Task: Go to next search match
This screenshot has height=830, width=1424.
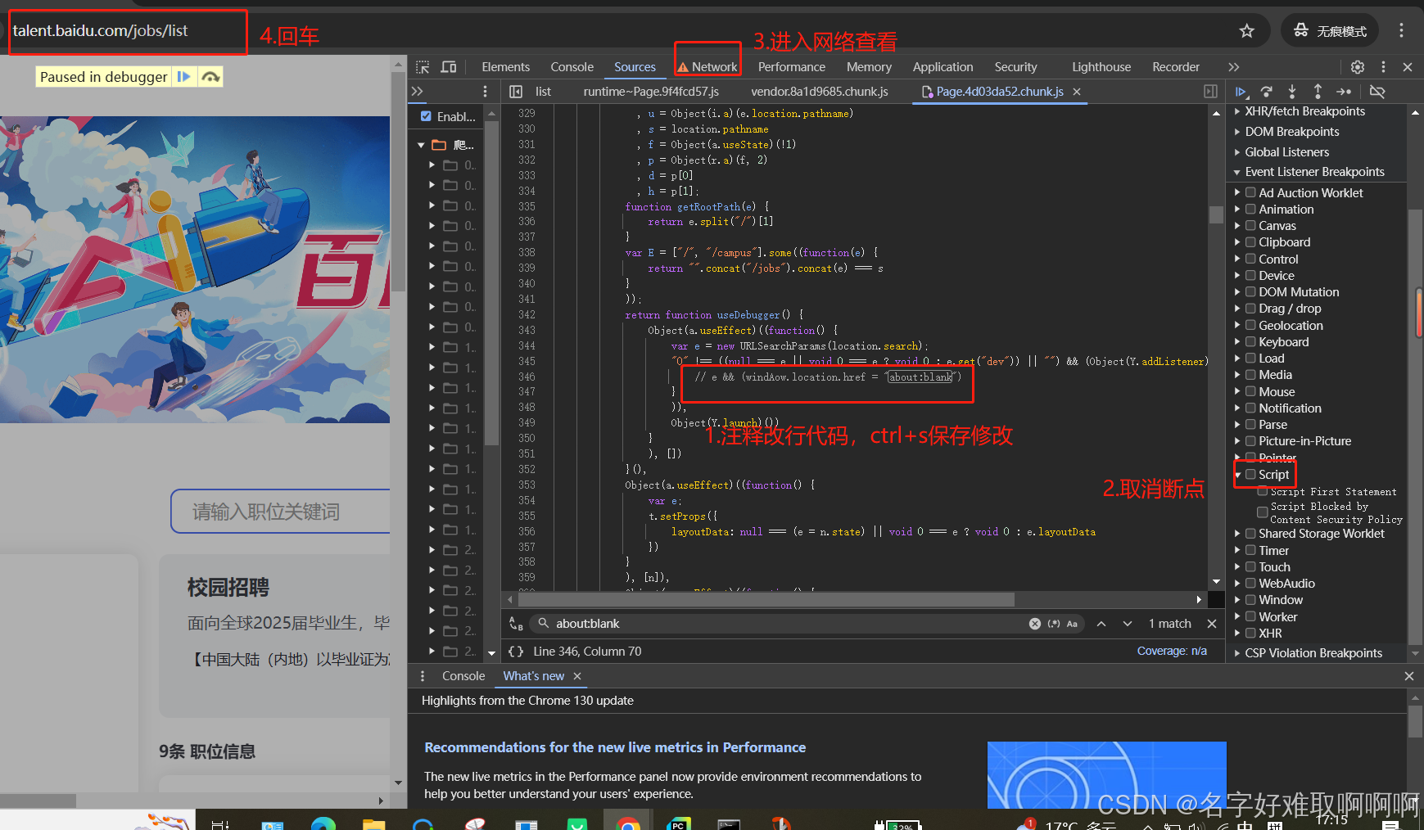Action: coord(1128,624)
